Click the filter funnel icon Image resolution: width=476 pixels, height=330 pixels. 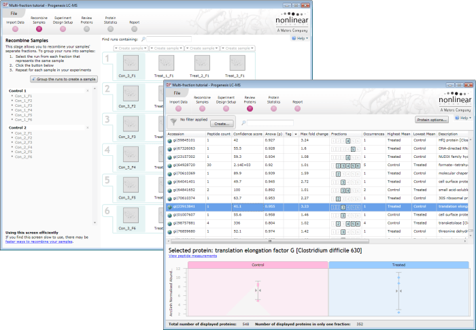pyautogui.click(x=173, y=122)
